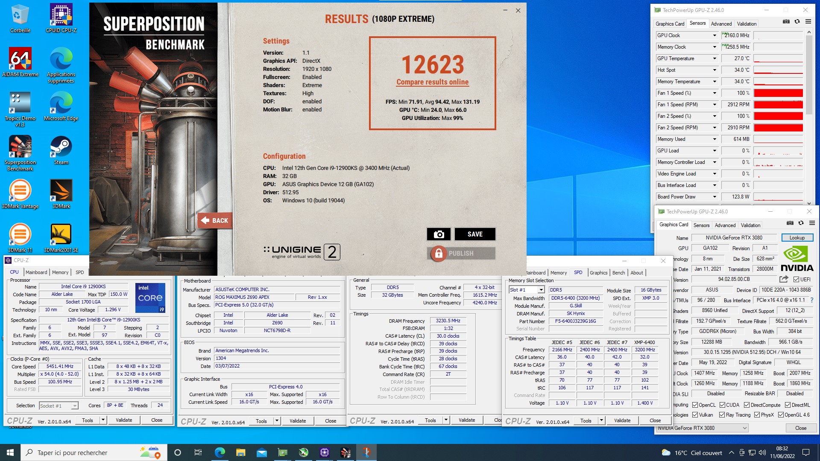This screenshot has width=820, height=461.
Task: Open Task View on taskbar
Action: pyautogui.click(x=198, y=452)
